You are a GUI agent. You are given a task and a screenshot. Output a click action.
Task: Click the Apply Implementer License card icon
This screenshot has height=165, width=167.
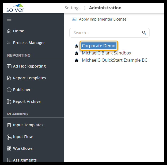click(x=74, y=19)
